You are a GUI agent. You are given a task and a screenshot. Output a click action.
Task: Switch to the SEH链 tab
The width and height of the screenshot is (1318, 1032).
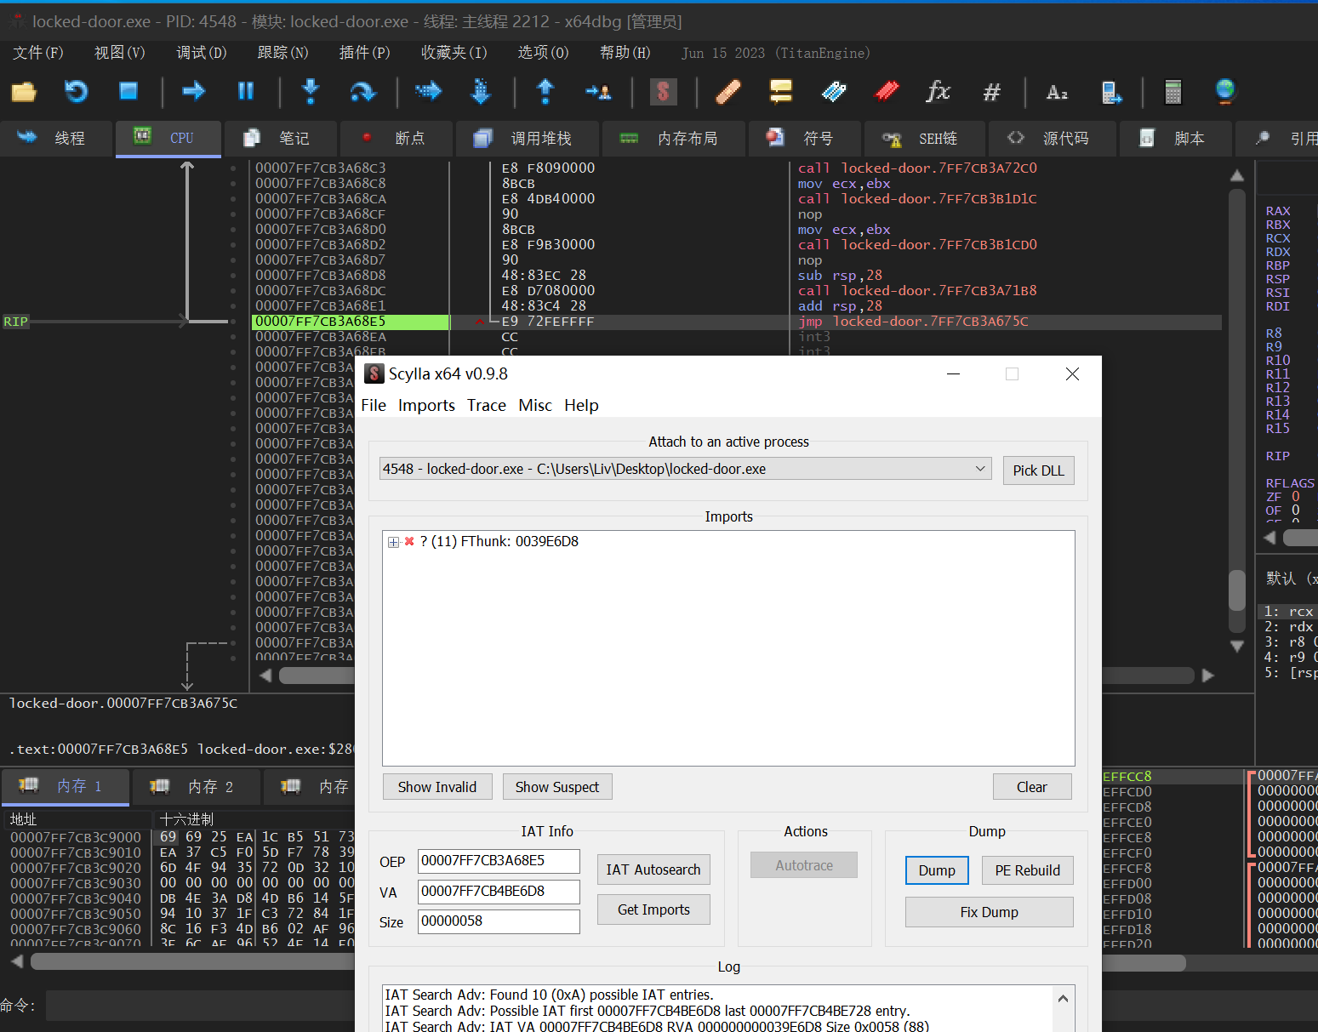coord(924,138)
